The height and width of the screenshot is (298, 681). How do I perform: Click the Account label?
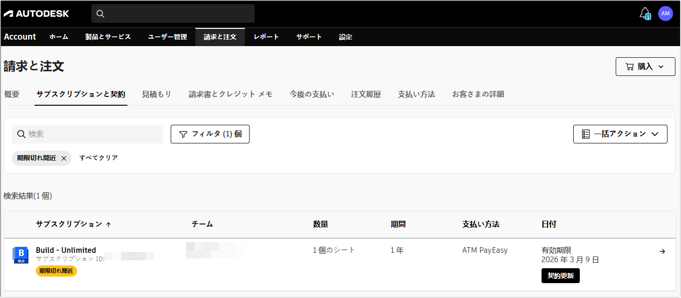(x=20, y=37)
